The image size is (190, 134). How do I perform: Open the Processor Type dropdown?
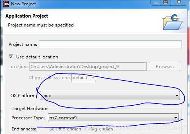[113, 118]
